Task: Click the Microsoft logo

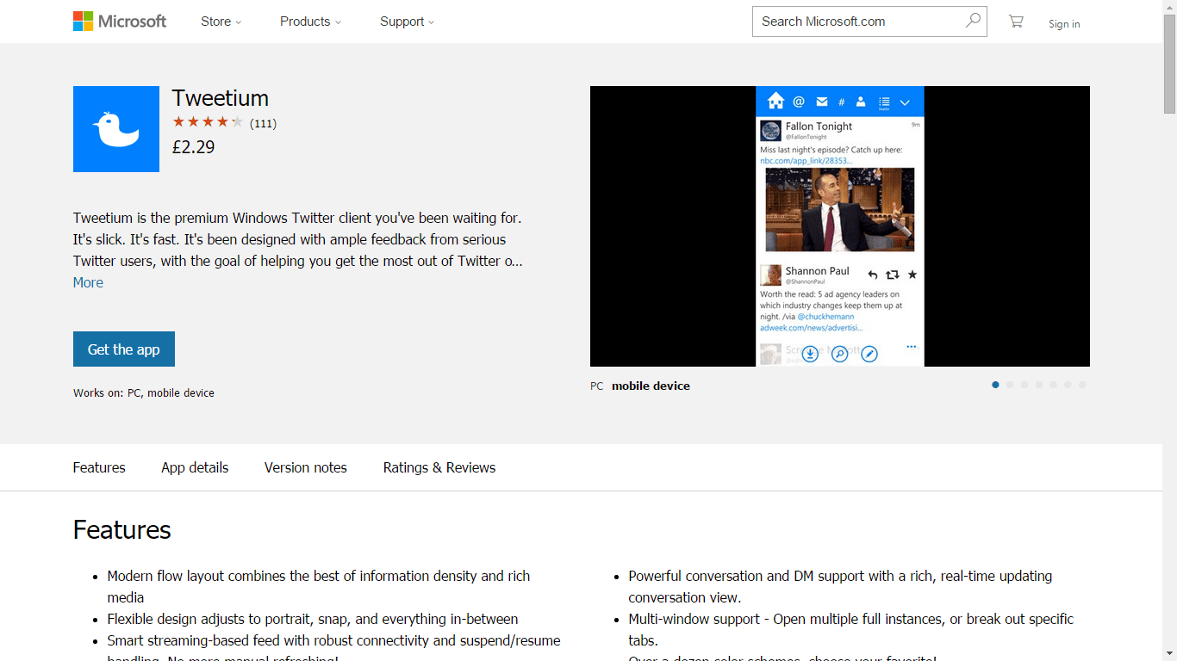Action: click(x=120, y=22)
